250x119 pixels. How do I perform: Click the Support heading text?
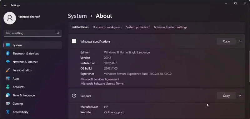point(86,96)
